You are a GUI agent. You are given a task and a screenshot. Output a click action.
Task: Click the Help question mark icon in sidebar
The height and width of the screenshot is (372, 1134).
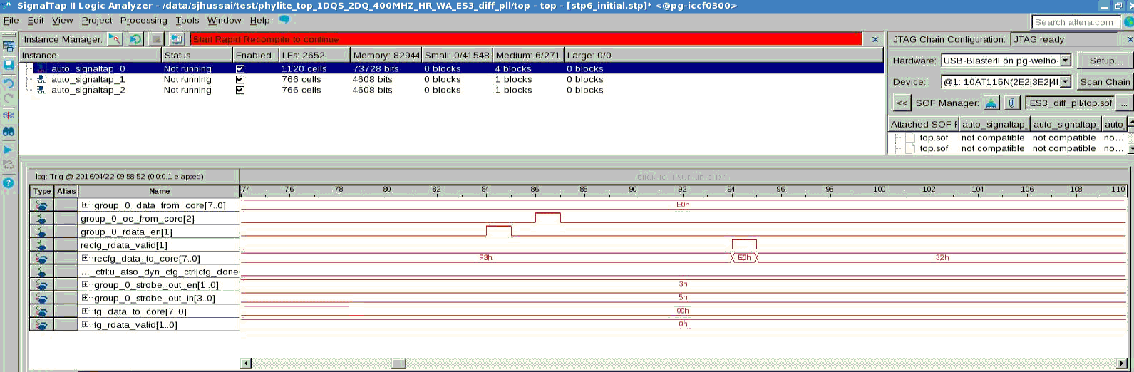coord(9,182)
